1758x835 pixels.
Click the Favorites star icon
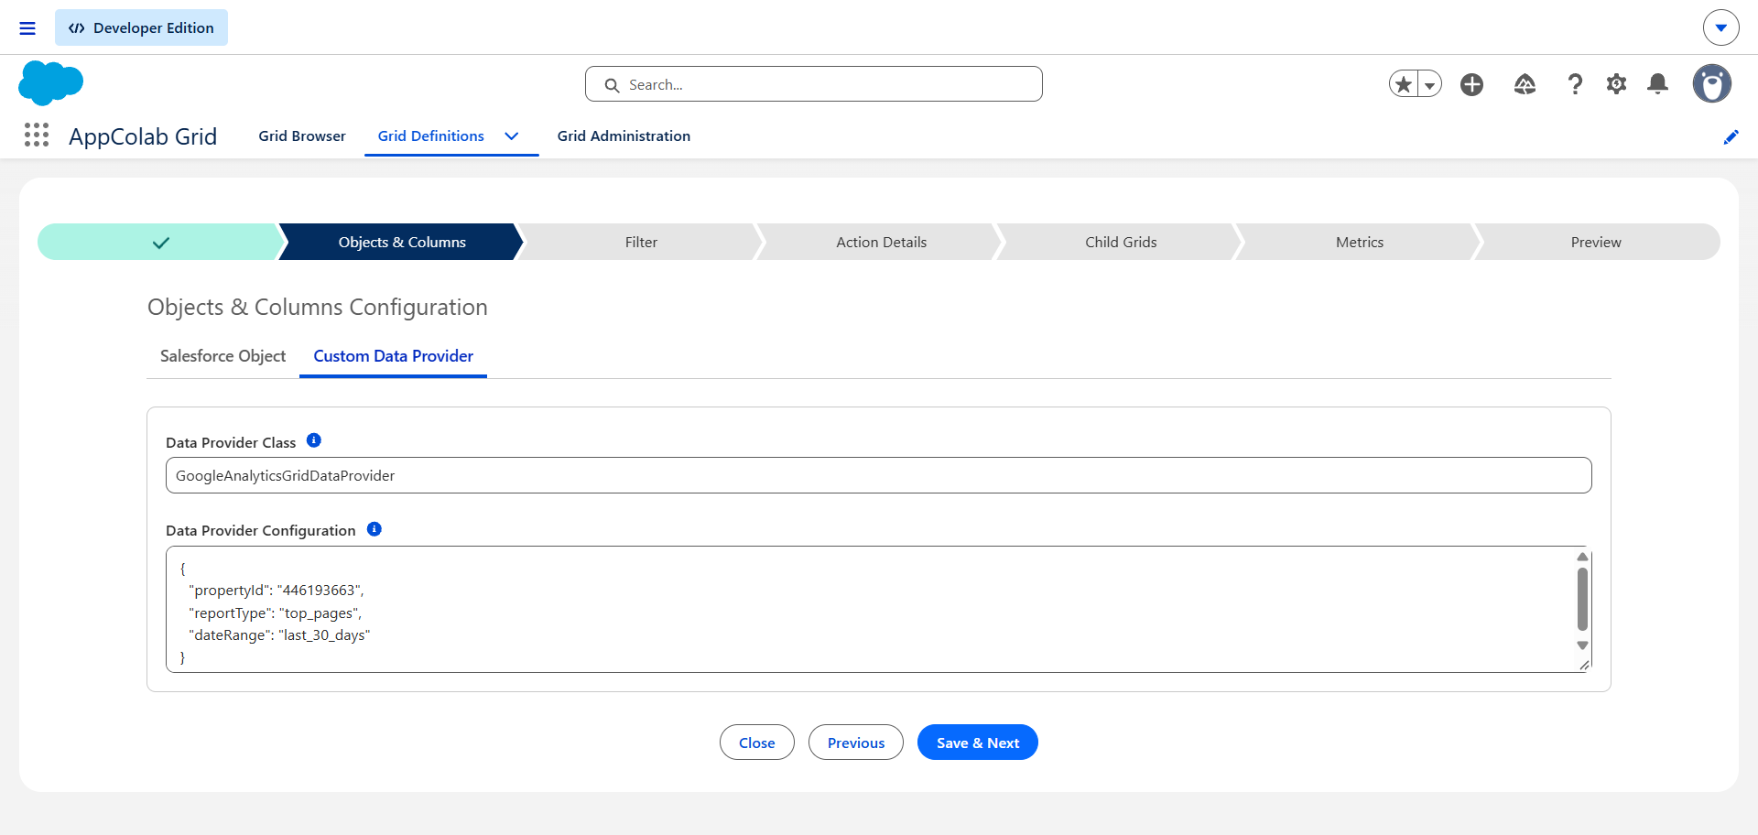(1404, 84)
